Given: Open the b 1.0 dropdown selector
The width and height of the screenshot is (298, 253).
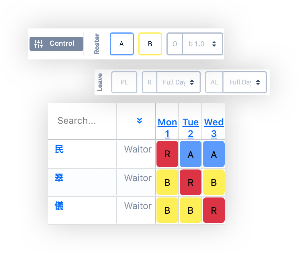Looking at the screenshot, I should tap(202, 44).
